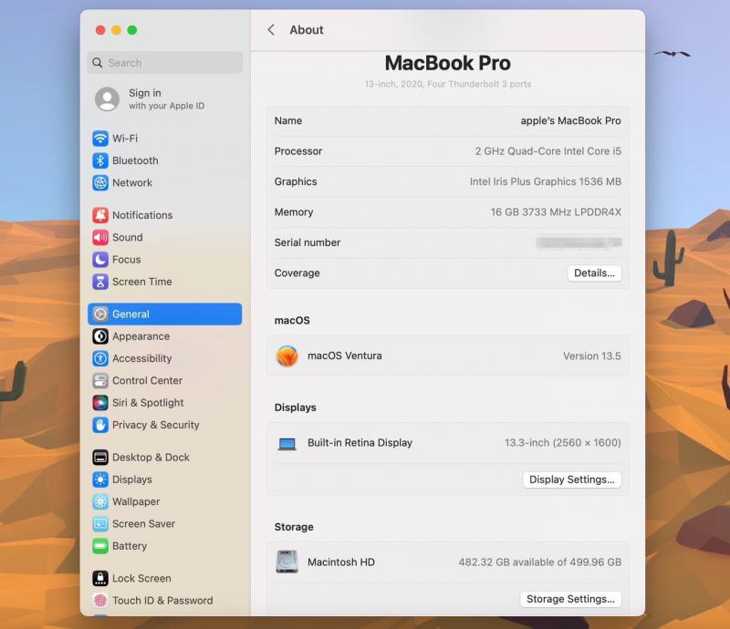The image size is (730, 629).
Task: Click the About header title
Action: tap(307, 30)
